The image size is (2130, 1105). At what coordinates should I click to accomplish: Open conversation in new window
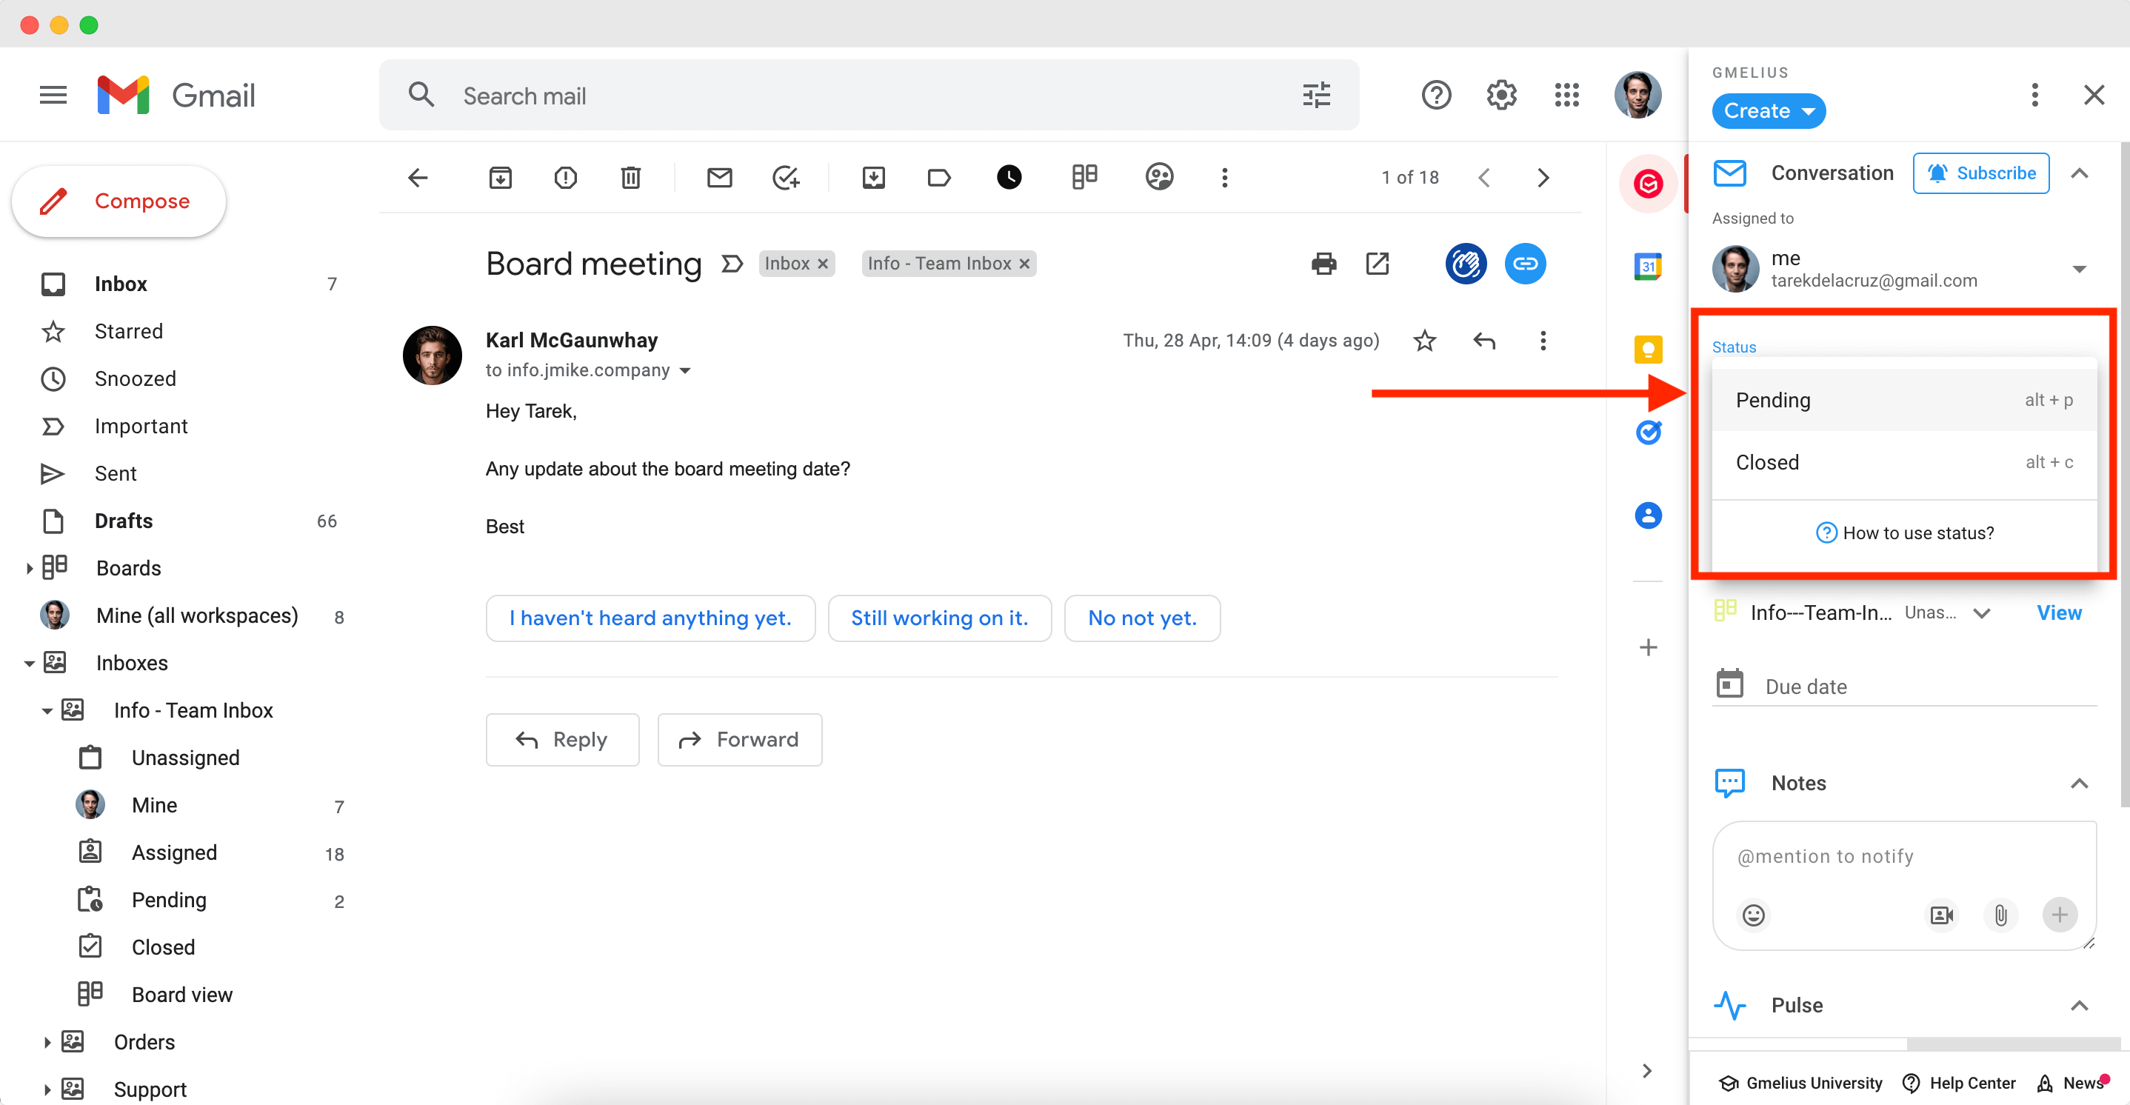[x=1378, y=264]
